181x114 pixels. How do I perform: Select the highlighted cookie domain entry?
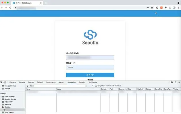[12, 110]
